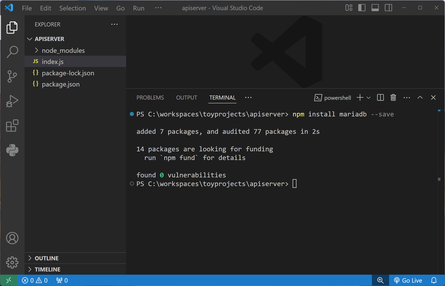This screenshot has height=286, width=445.
Task: Open package.json file
Action: pyautogui.click(x=75, y=84)
